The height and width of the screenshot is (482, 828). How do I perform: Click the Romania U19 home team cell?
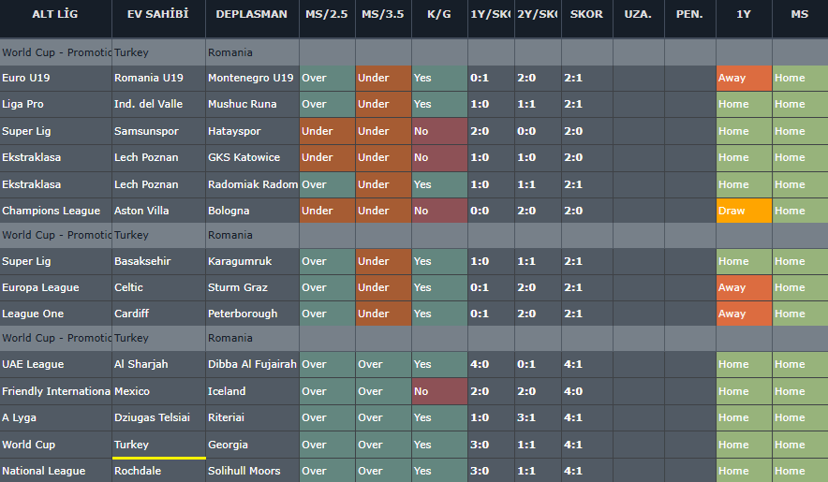tap(158, 78)
